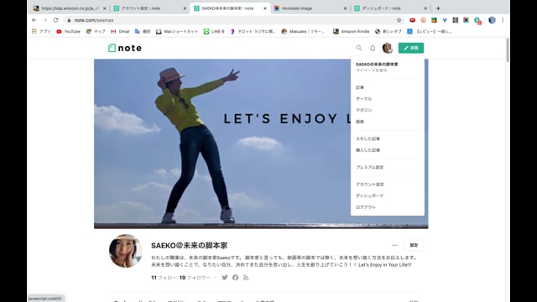This screenshot has height=302, width=537.
Task: Click the profile name SAEKO@未来の脚本家
Action: coord(189,246)
